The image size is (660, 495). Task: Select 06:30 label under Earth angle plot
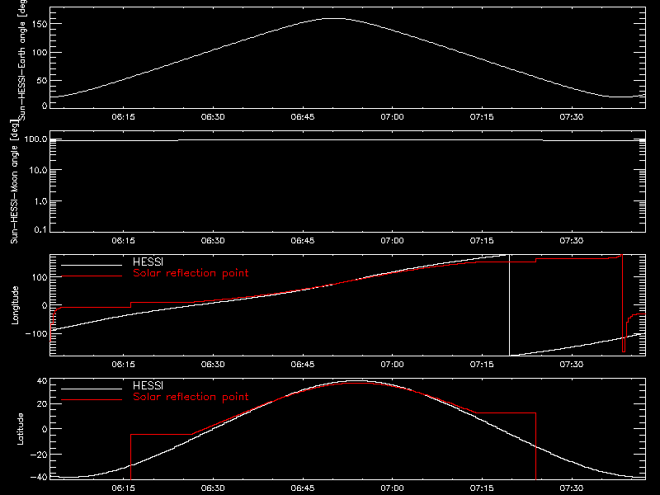pos(213,117)
